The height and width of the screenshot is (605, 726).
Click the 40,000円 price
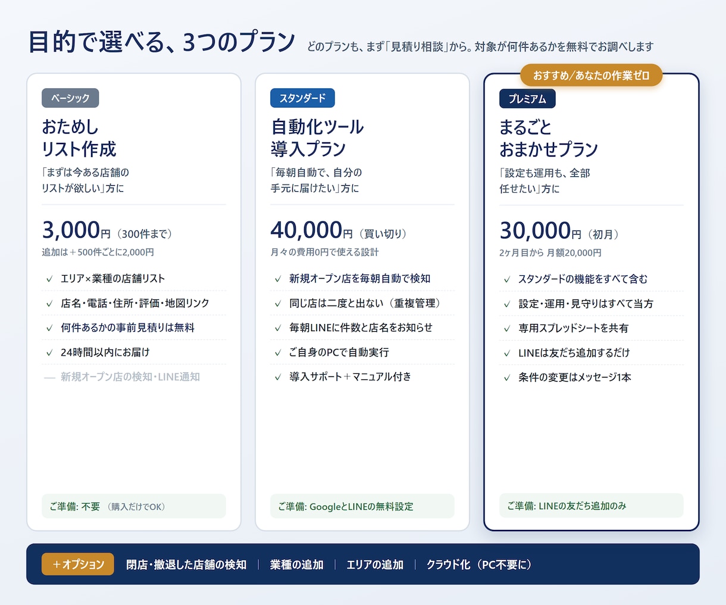(x=311, y=230)
